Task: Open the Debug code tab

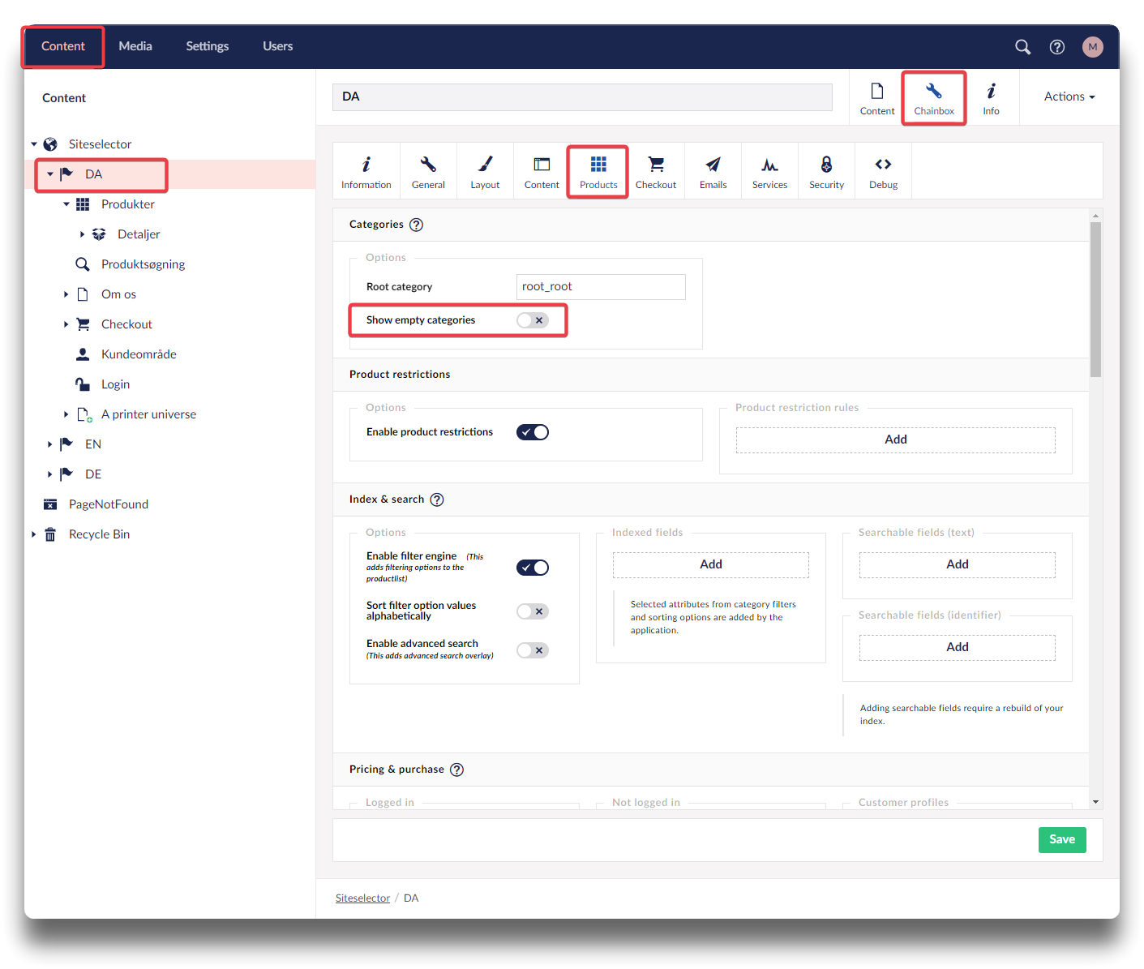Action: pyautogui.click(x=883, y=172)
